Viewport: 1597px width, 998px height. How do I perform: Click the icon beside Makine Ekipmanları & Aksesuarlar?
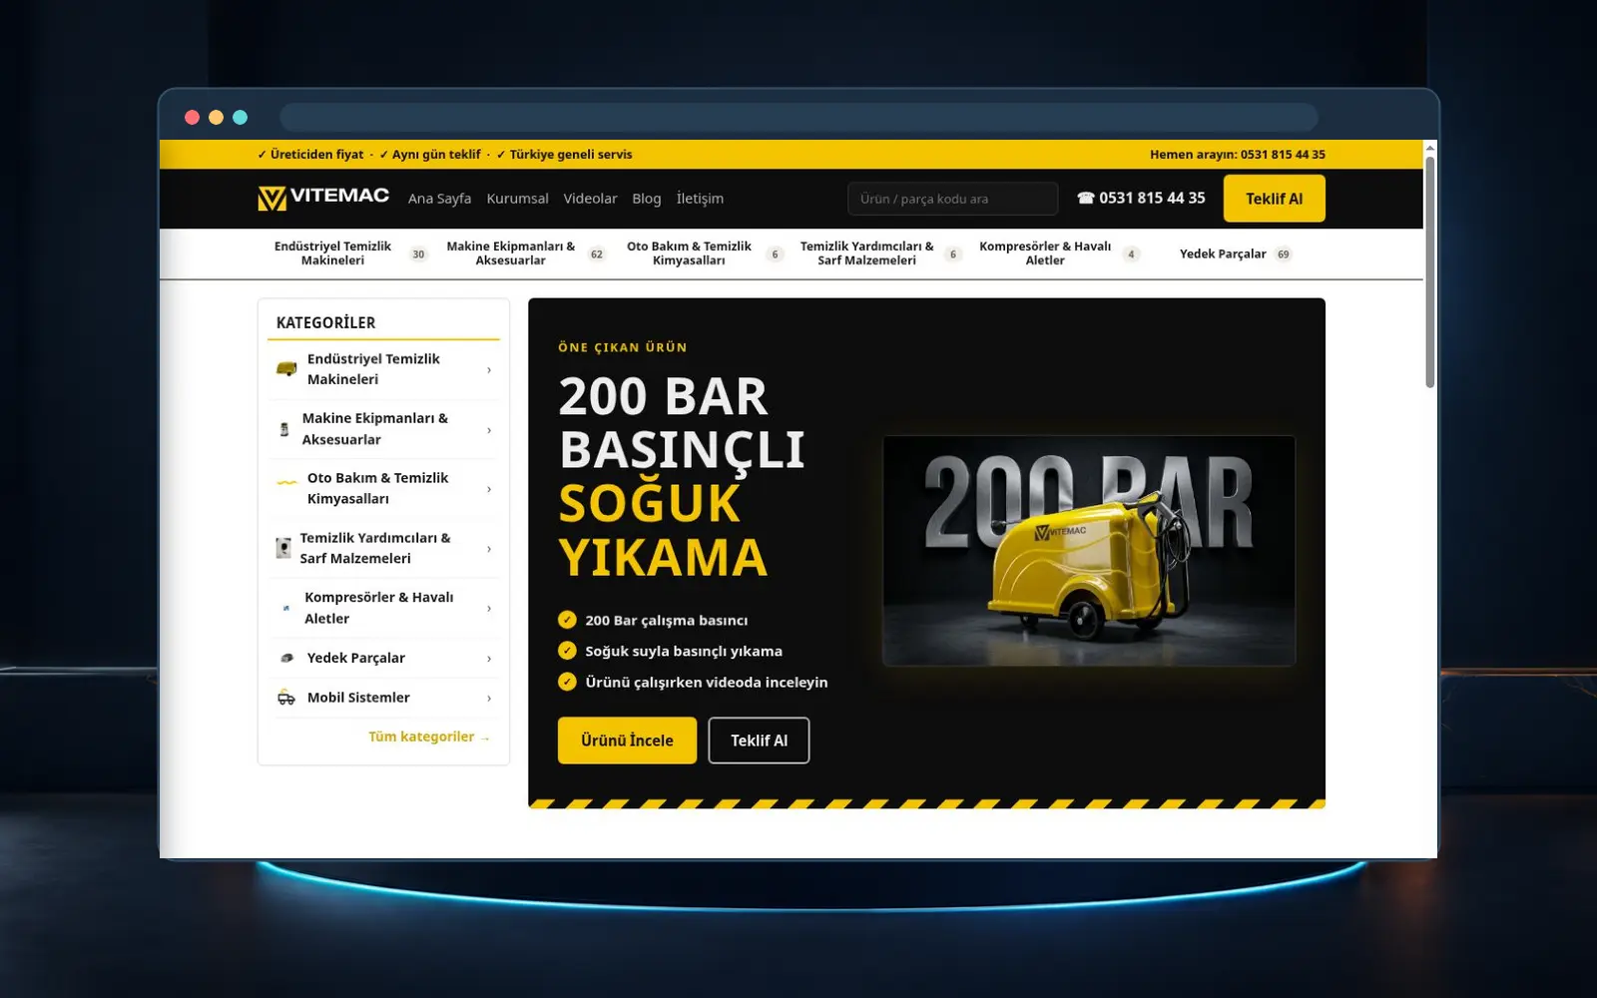point(284,429)
